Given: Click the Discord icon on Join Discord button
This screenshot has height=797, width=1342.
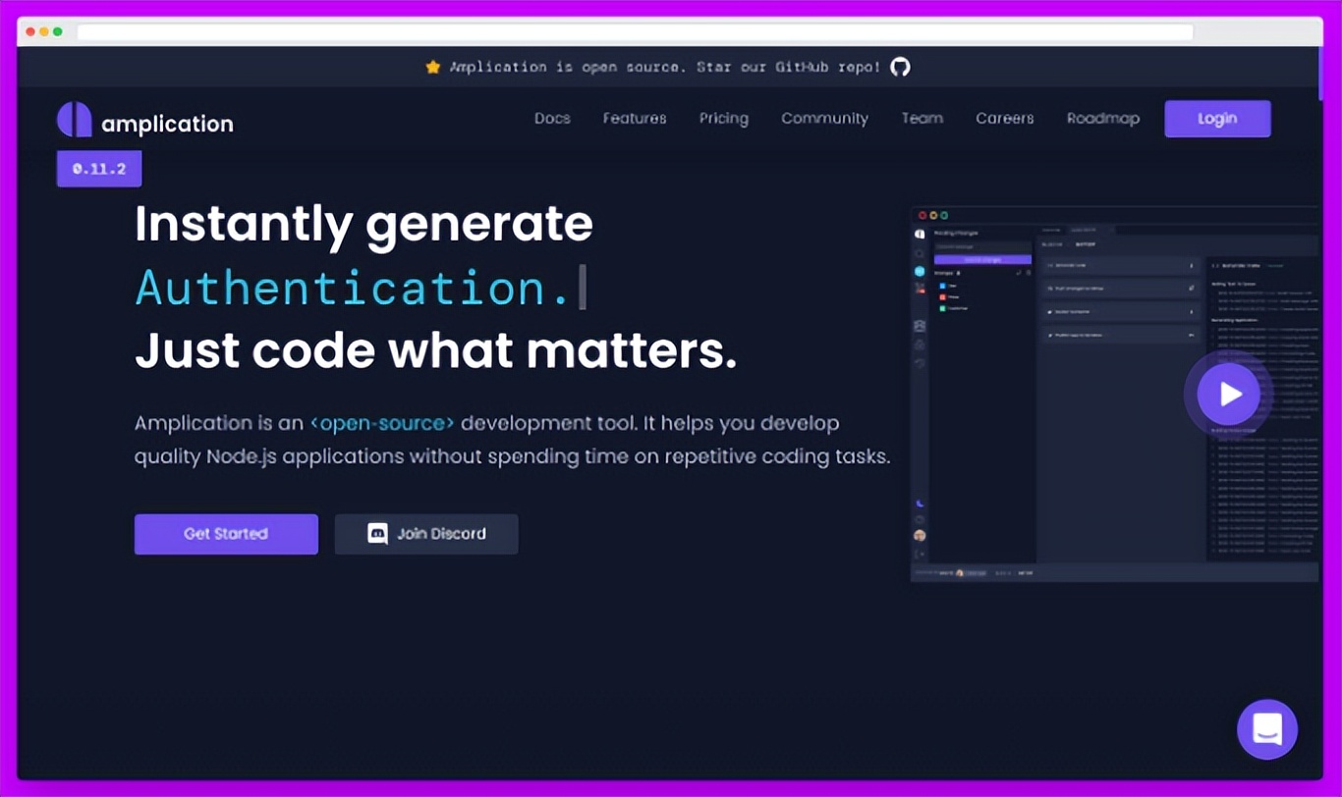Looking at the screenshot, I should point(377,534).
